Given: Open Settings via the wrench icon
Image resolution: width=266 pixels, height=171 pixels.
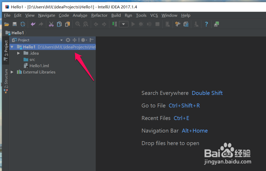Looking at the screenshot, I should click(178, 24).
